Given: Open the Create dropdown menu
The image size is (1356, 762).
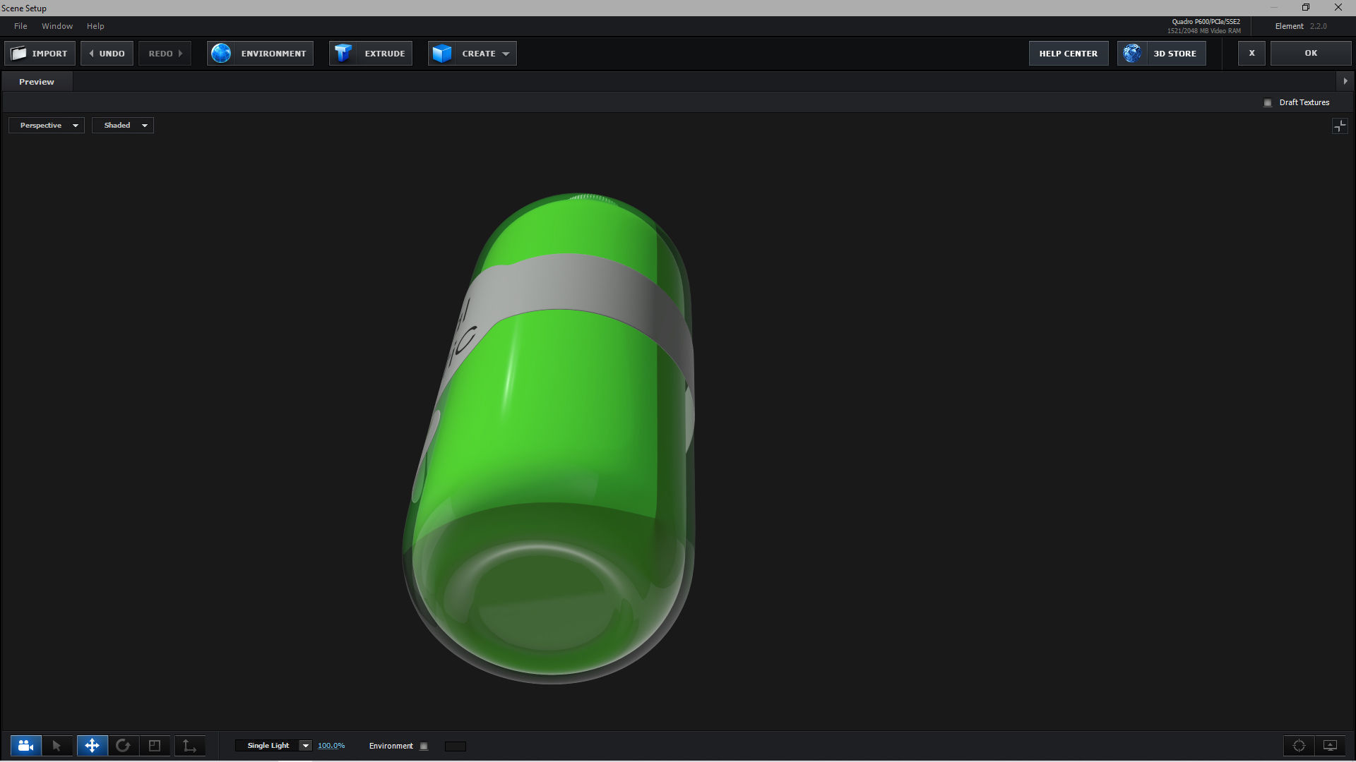Looking at the screenshot, I should pos(472,54).
